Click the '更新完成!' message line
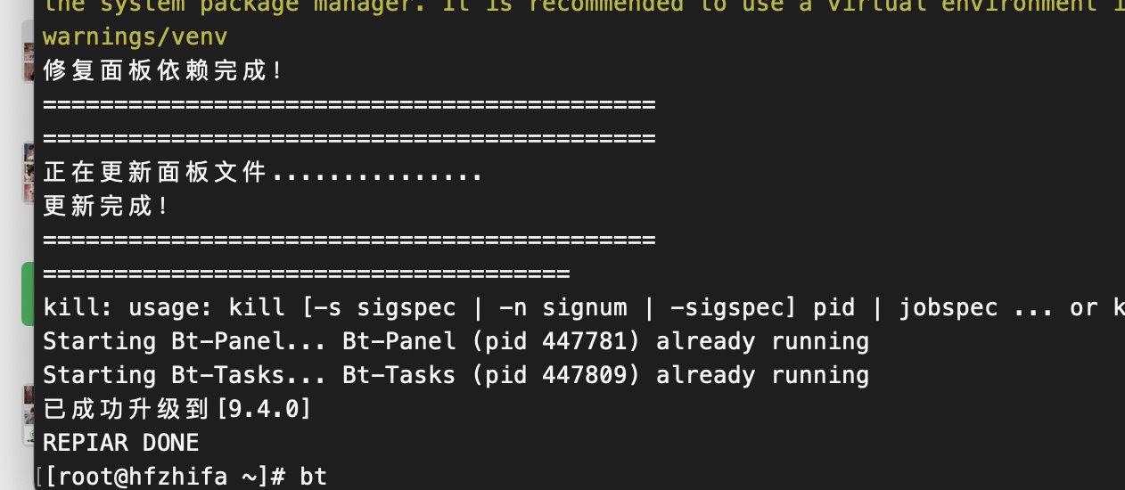Viewport: 1125px width, 490px height. point(105,206)
